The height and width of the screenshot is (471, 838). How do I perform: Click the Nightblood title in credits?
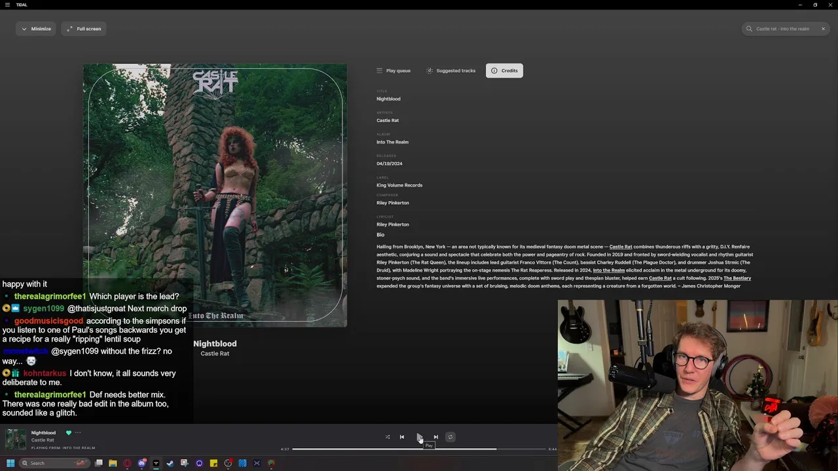click(x=388, y=99)
